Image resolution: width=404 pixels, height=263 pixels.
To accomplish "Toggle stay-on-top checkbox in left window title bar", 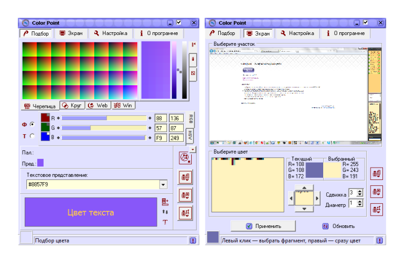I will tap(178, 23).
